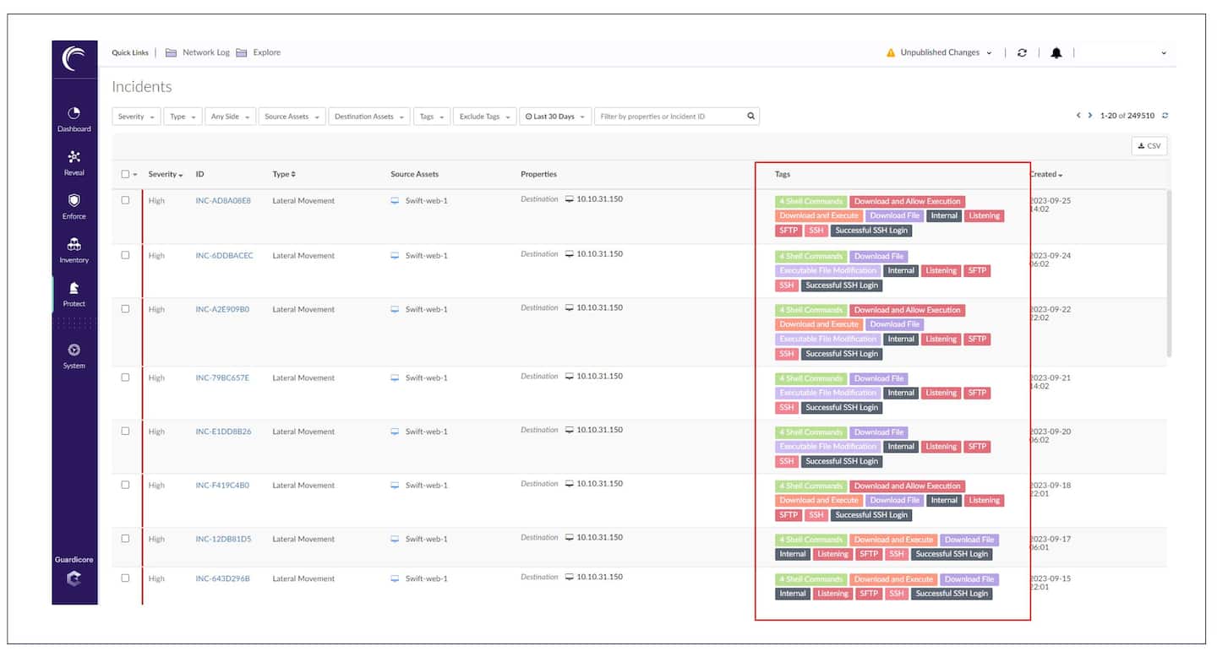This screenshot has width=1217, height=657.
Task: Click the vertical scrollbar of incidents table
Action: [x=1169, y=270]
